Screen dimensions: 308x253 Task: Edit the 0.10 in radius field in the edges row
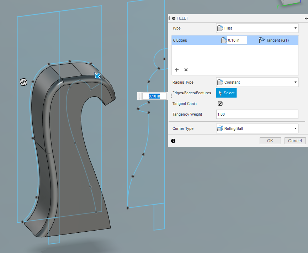point(237,40)
